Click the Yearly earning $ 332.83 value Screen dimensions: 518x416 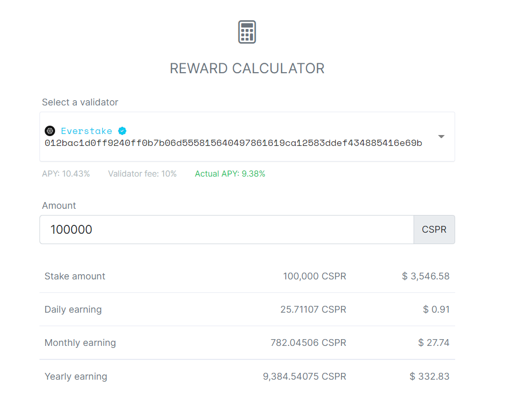429,377
